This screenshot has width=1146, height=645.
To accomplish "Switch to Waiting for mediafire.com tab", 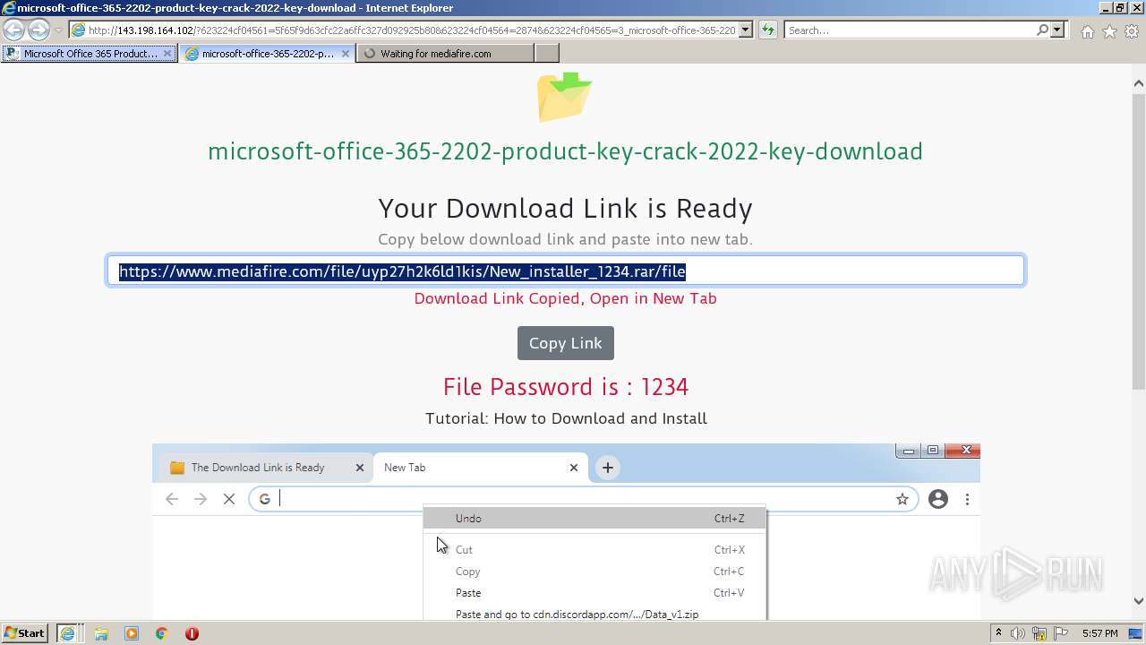I will (445, 54).
